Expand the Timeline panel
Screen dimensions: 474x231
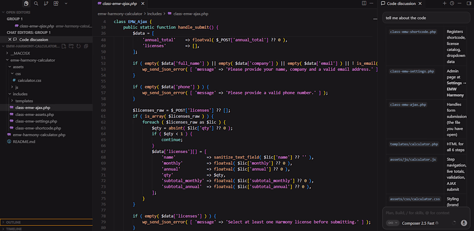(x=46, y=228)
